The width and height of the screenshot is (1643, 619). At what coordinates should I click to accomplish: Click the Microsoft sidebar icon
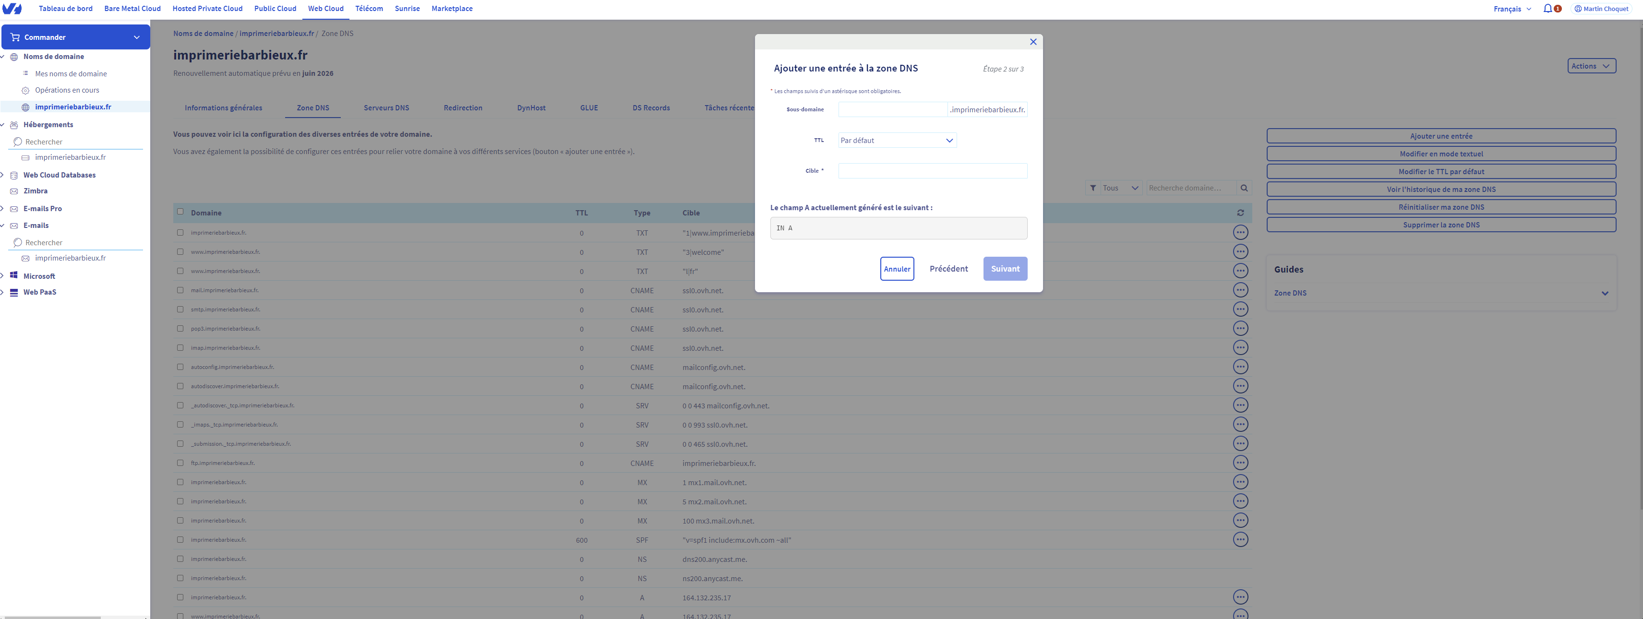point(13,275)
